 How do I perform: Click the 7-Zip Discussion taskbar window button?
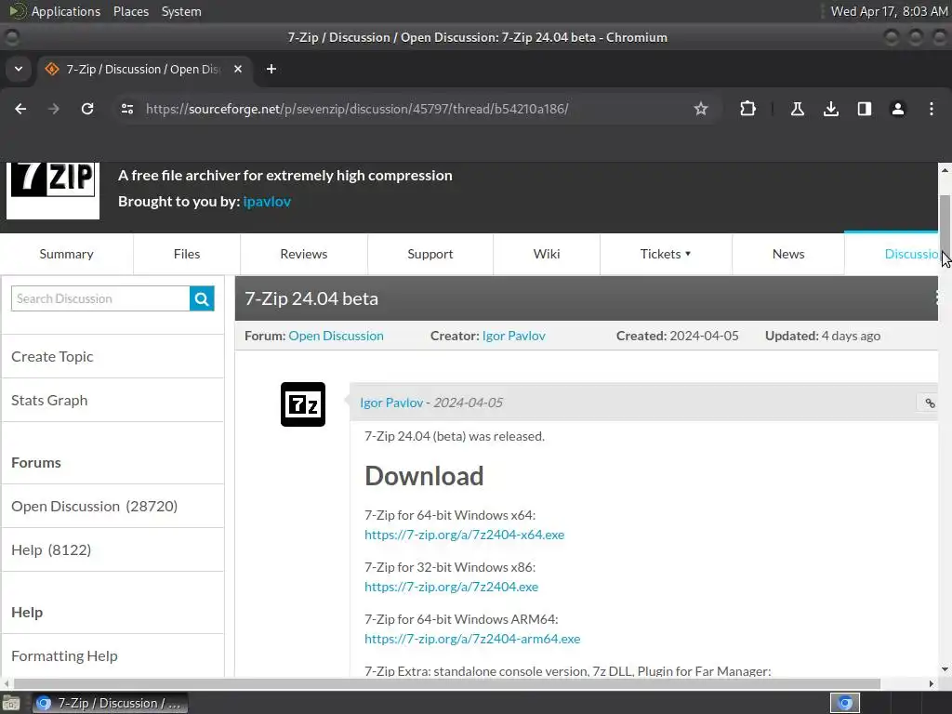[110, 703]
